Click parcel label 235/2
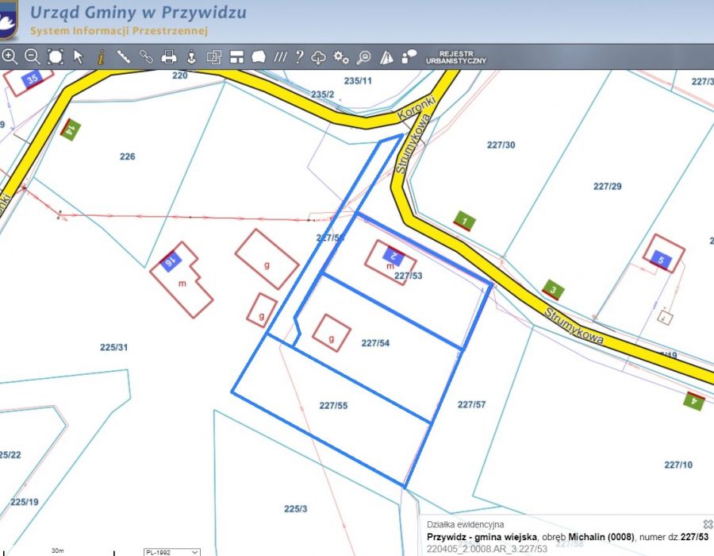Screen dimensions: 714x556 coord(323,95)
